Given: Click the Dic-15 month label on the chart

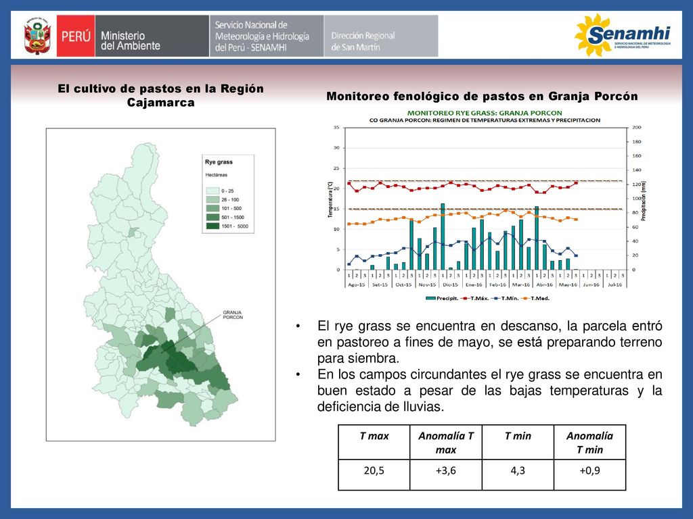Looking at the screenshot, I should click(x=450, y=285).
